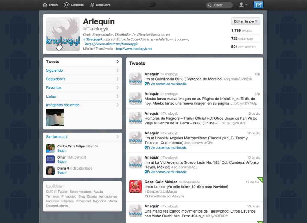
Task: Focus the Buscar search field
Action: tap(219, 5)
